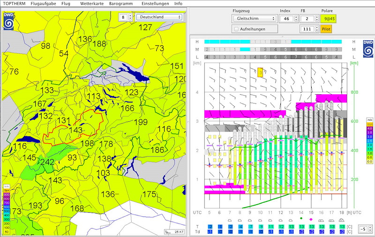
Task: Click the map region labeled 127
Action: [x=145, y=27]
